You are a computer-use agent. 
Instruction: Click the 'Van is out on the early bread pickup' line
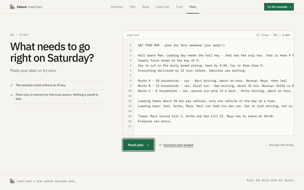click(x=201, y=65)
